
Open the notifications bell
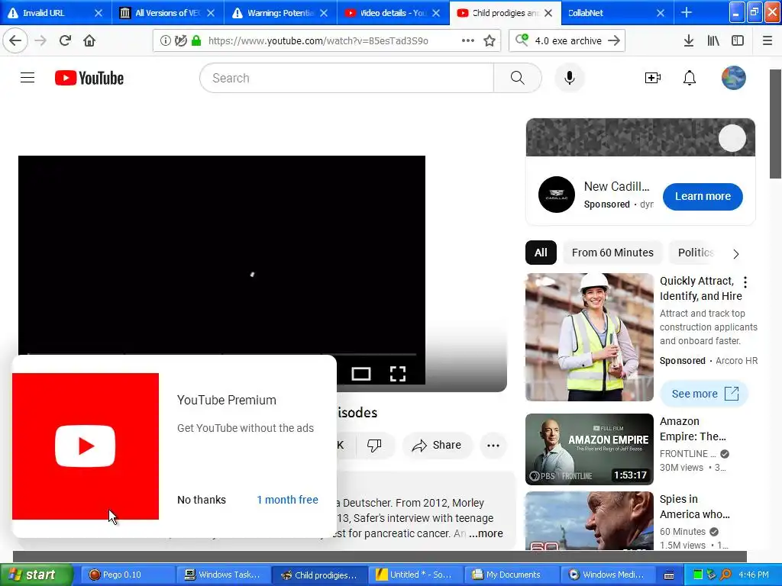[x=690, y=78]
